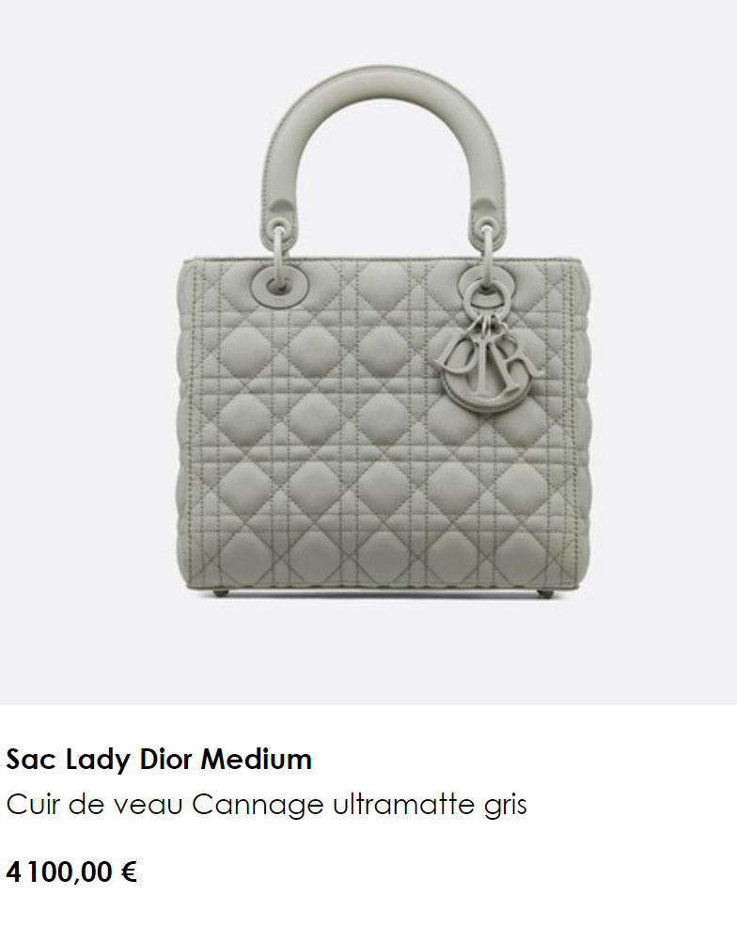The width and height of the screenshot is (737, 942).
Task: Click the word 'Dior' in the product name
Action: click(x=165, y=759)
